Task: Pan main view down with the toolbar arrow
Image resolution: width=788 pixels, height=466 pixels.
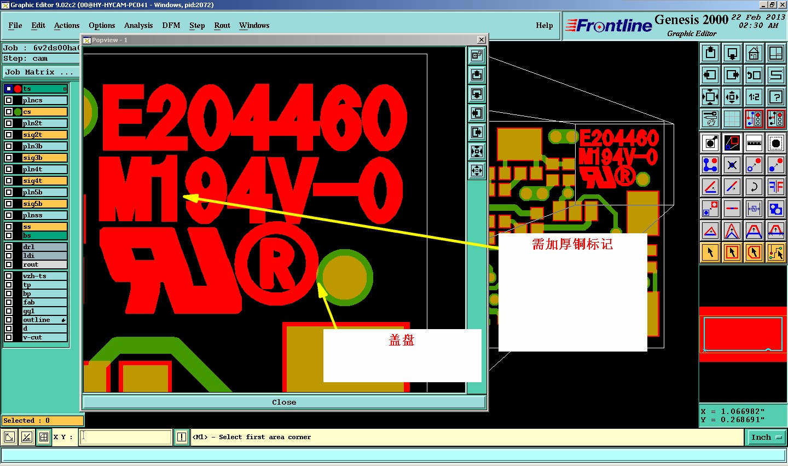Action: (x=732, y=53)
